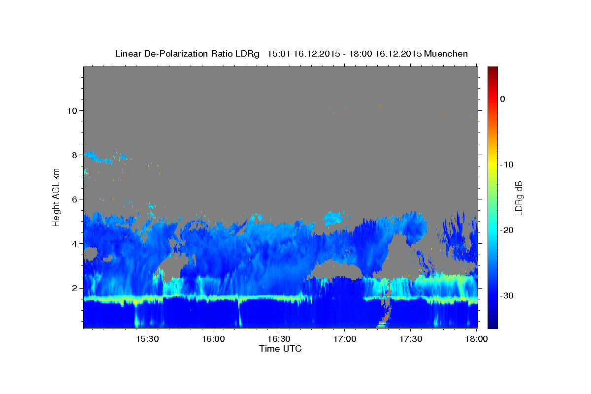Click the 16:30 time tick label

[x=279, y=339]
